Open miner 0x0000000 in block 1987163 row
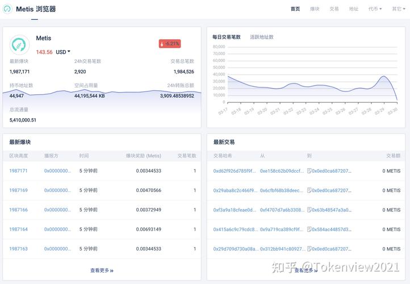This screenshot has height=284, width=410. tap(57, 249)
